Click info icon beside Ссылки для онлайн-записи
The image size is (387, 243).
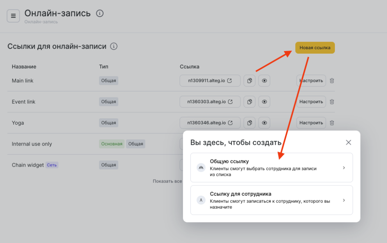[114, 46]
